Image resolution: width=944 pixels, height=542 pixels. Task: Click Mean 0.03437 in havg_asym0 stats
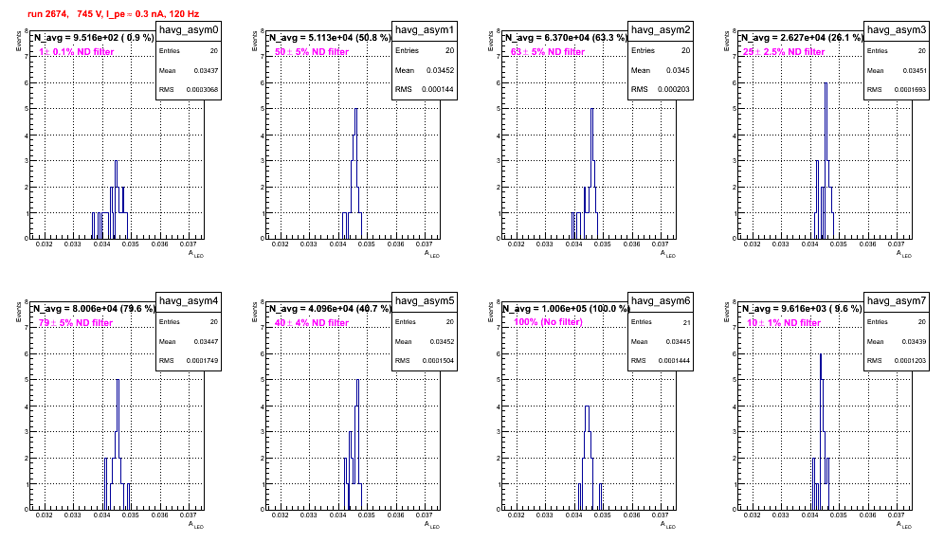(189, 70)
